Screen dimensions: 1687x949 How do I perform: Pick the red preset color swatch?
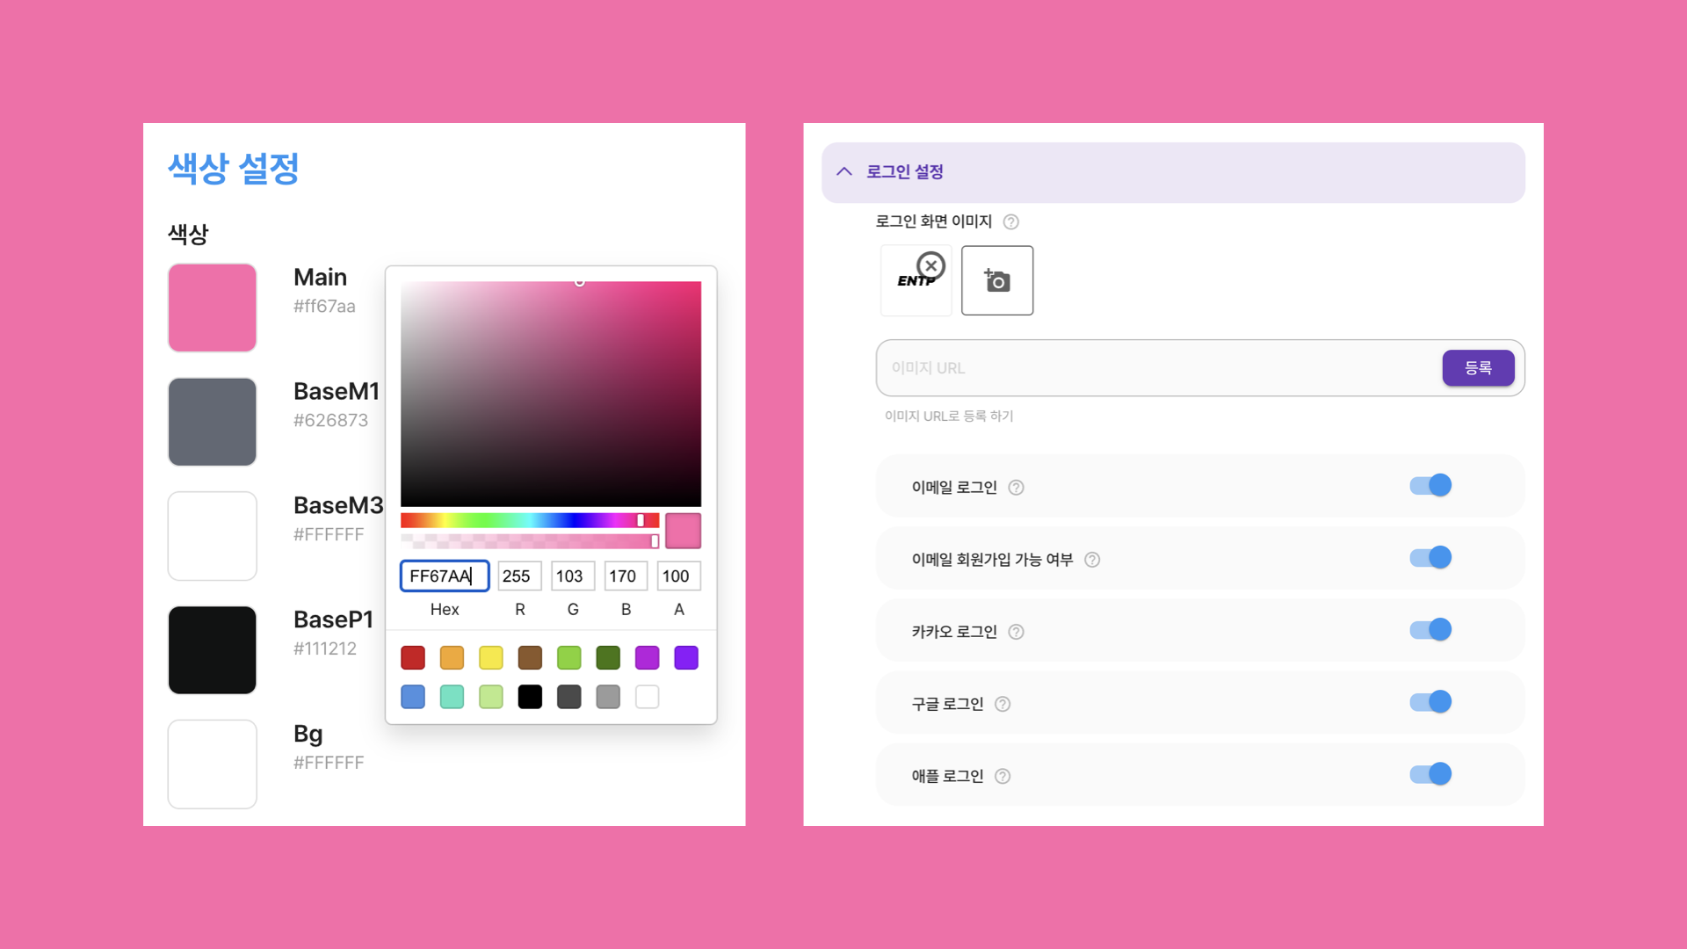coord(413,657)
